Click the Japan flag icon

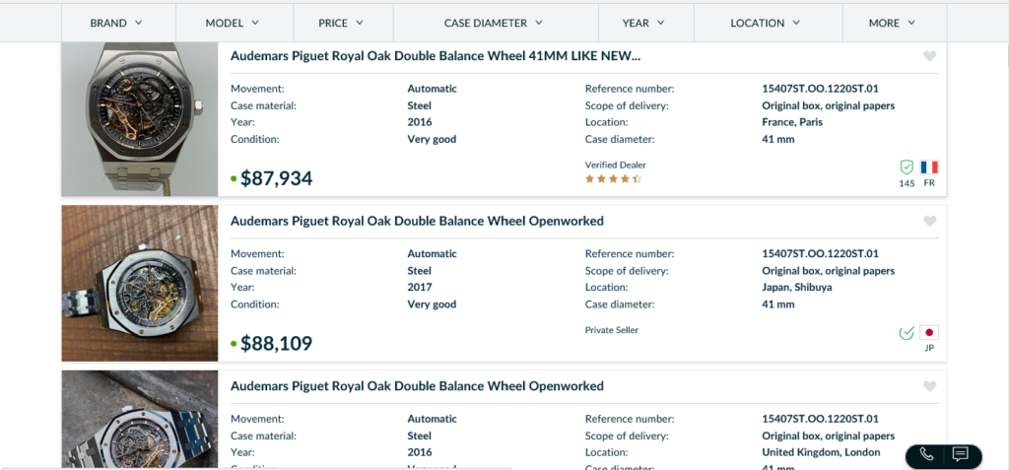coord(929,333)
